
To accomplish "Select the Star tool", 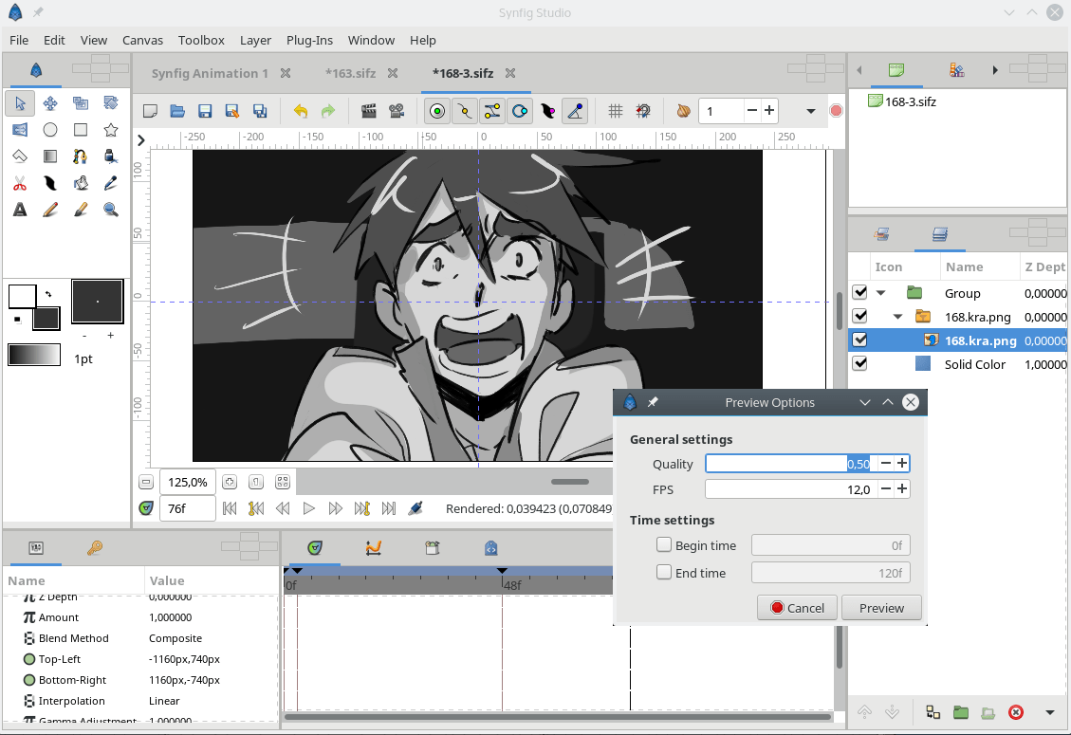I will point(111,130).
